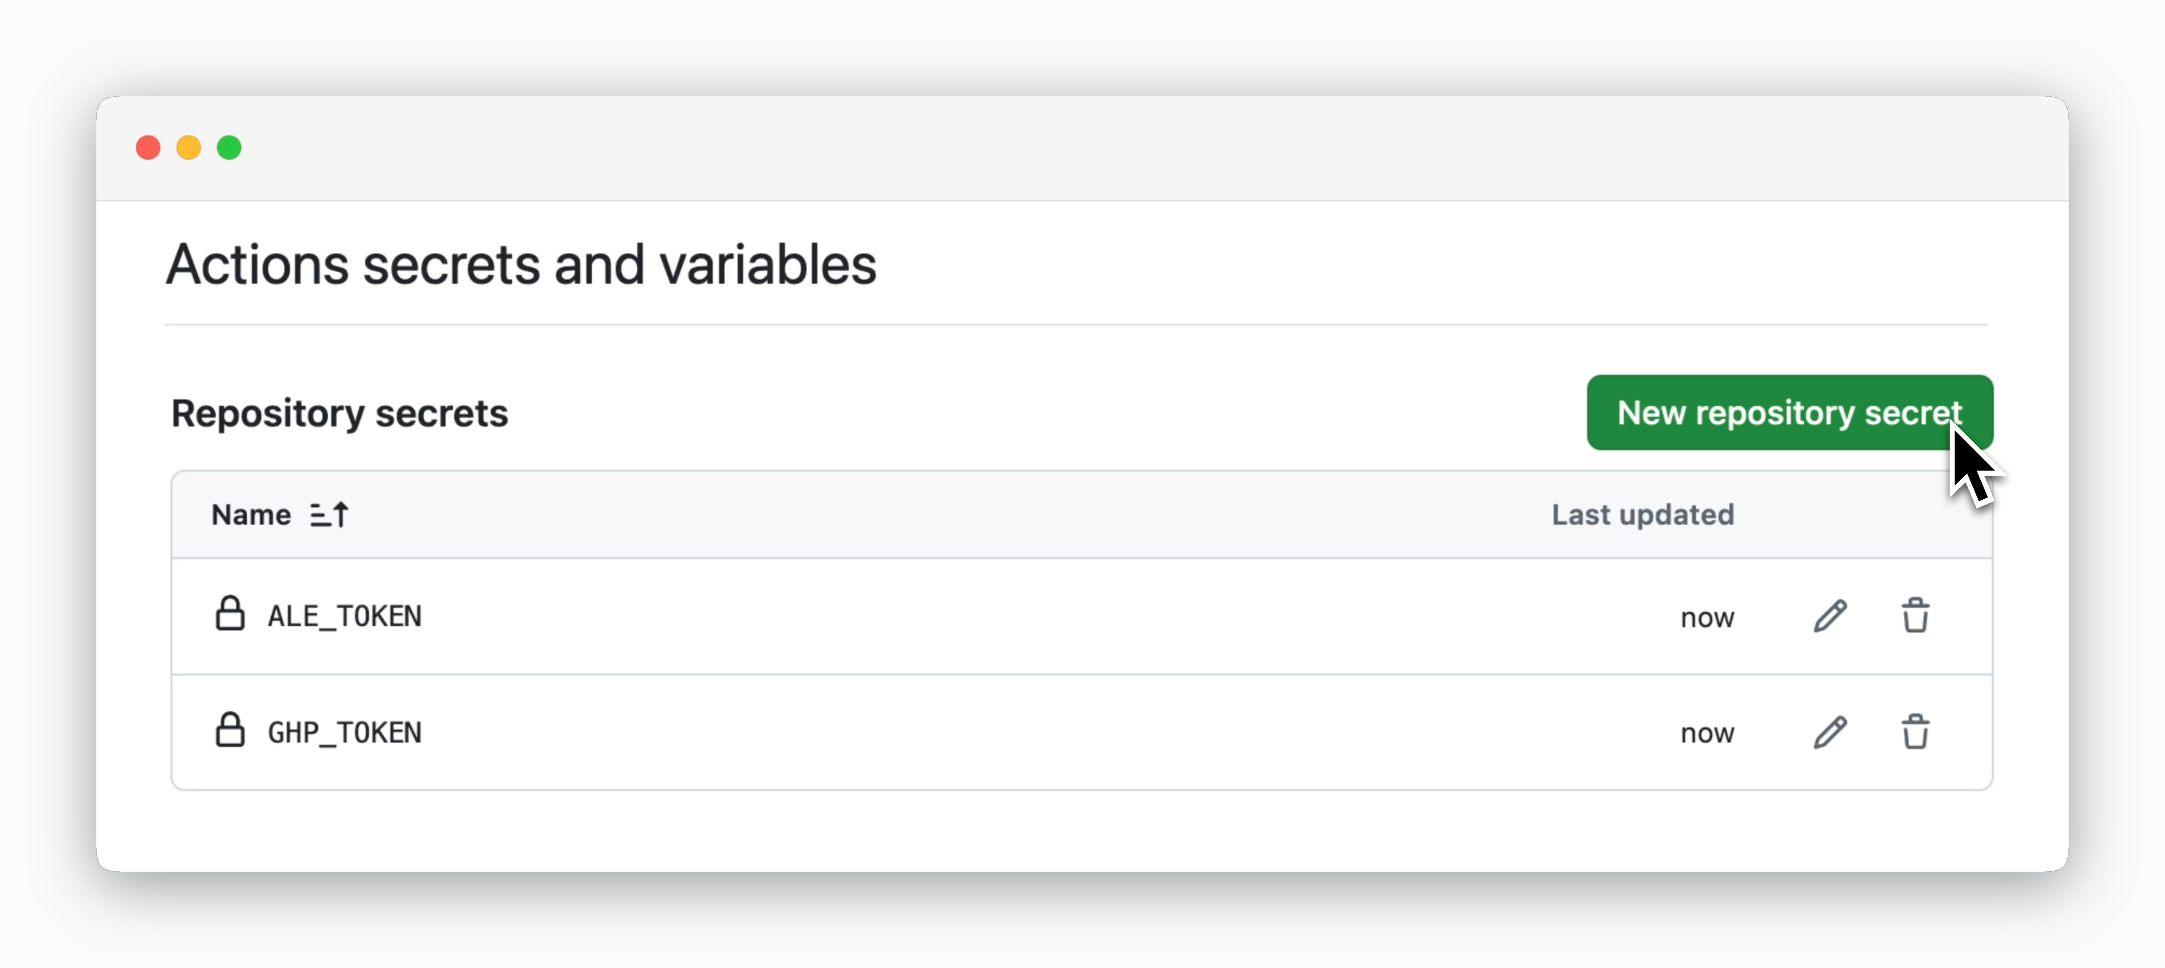Screen dimensions: 2165x968
Task: Click the New repository secret button
Action: (x=1789, y=413)
